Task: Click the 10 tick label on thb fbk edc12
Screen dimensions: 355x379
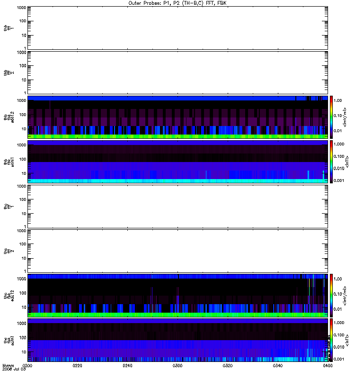Action: click(24, 129)
